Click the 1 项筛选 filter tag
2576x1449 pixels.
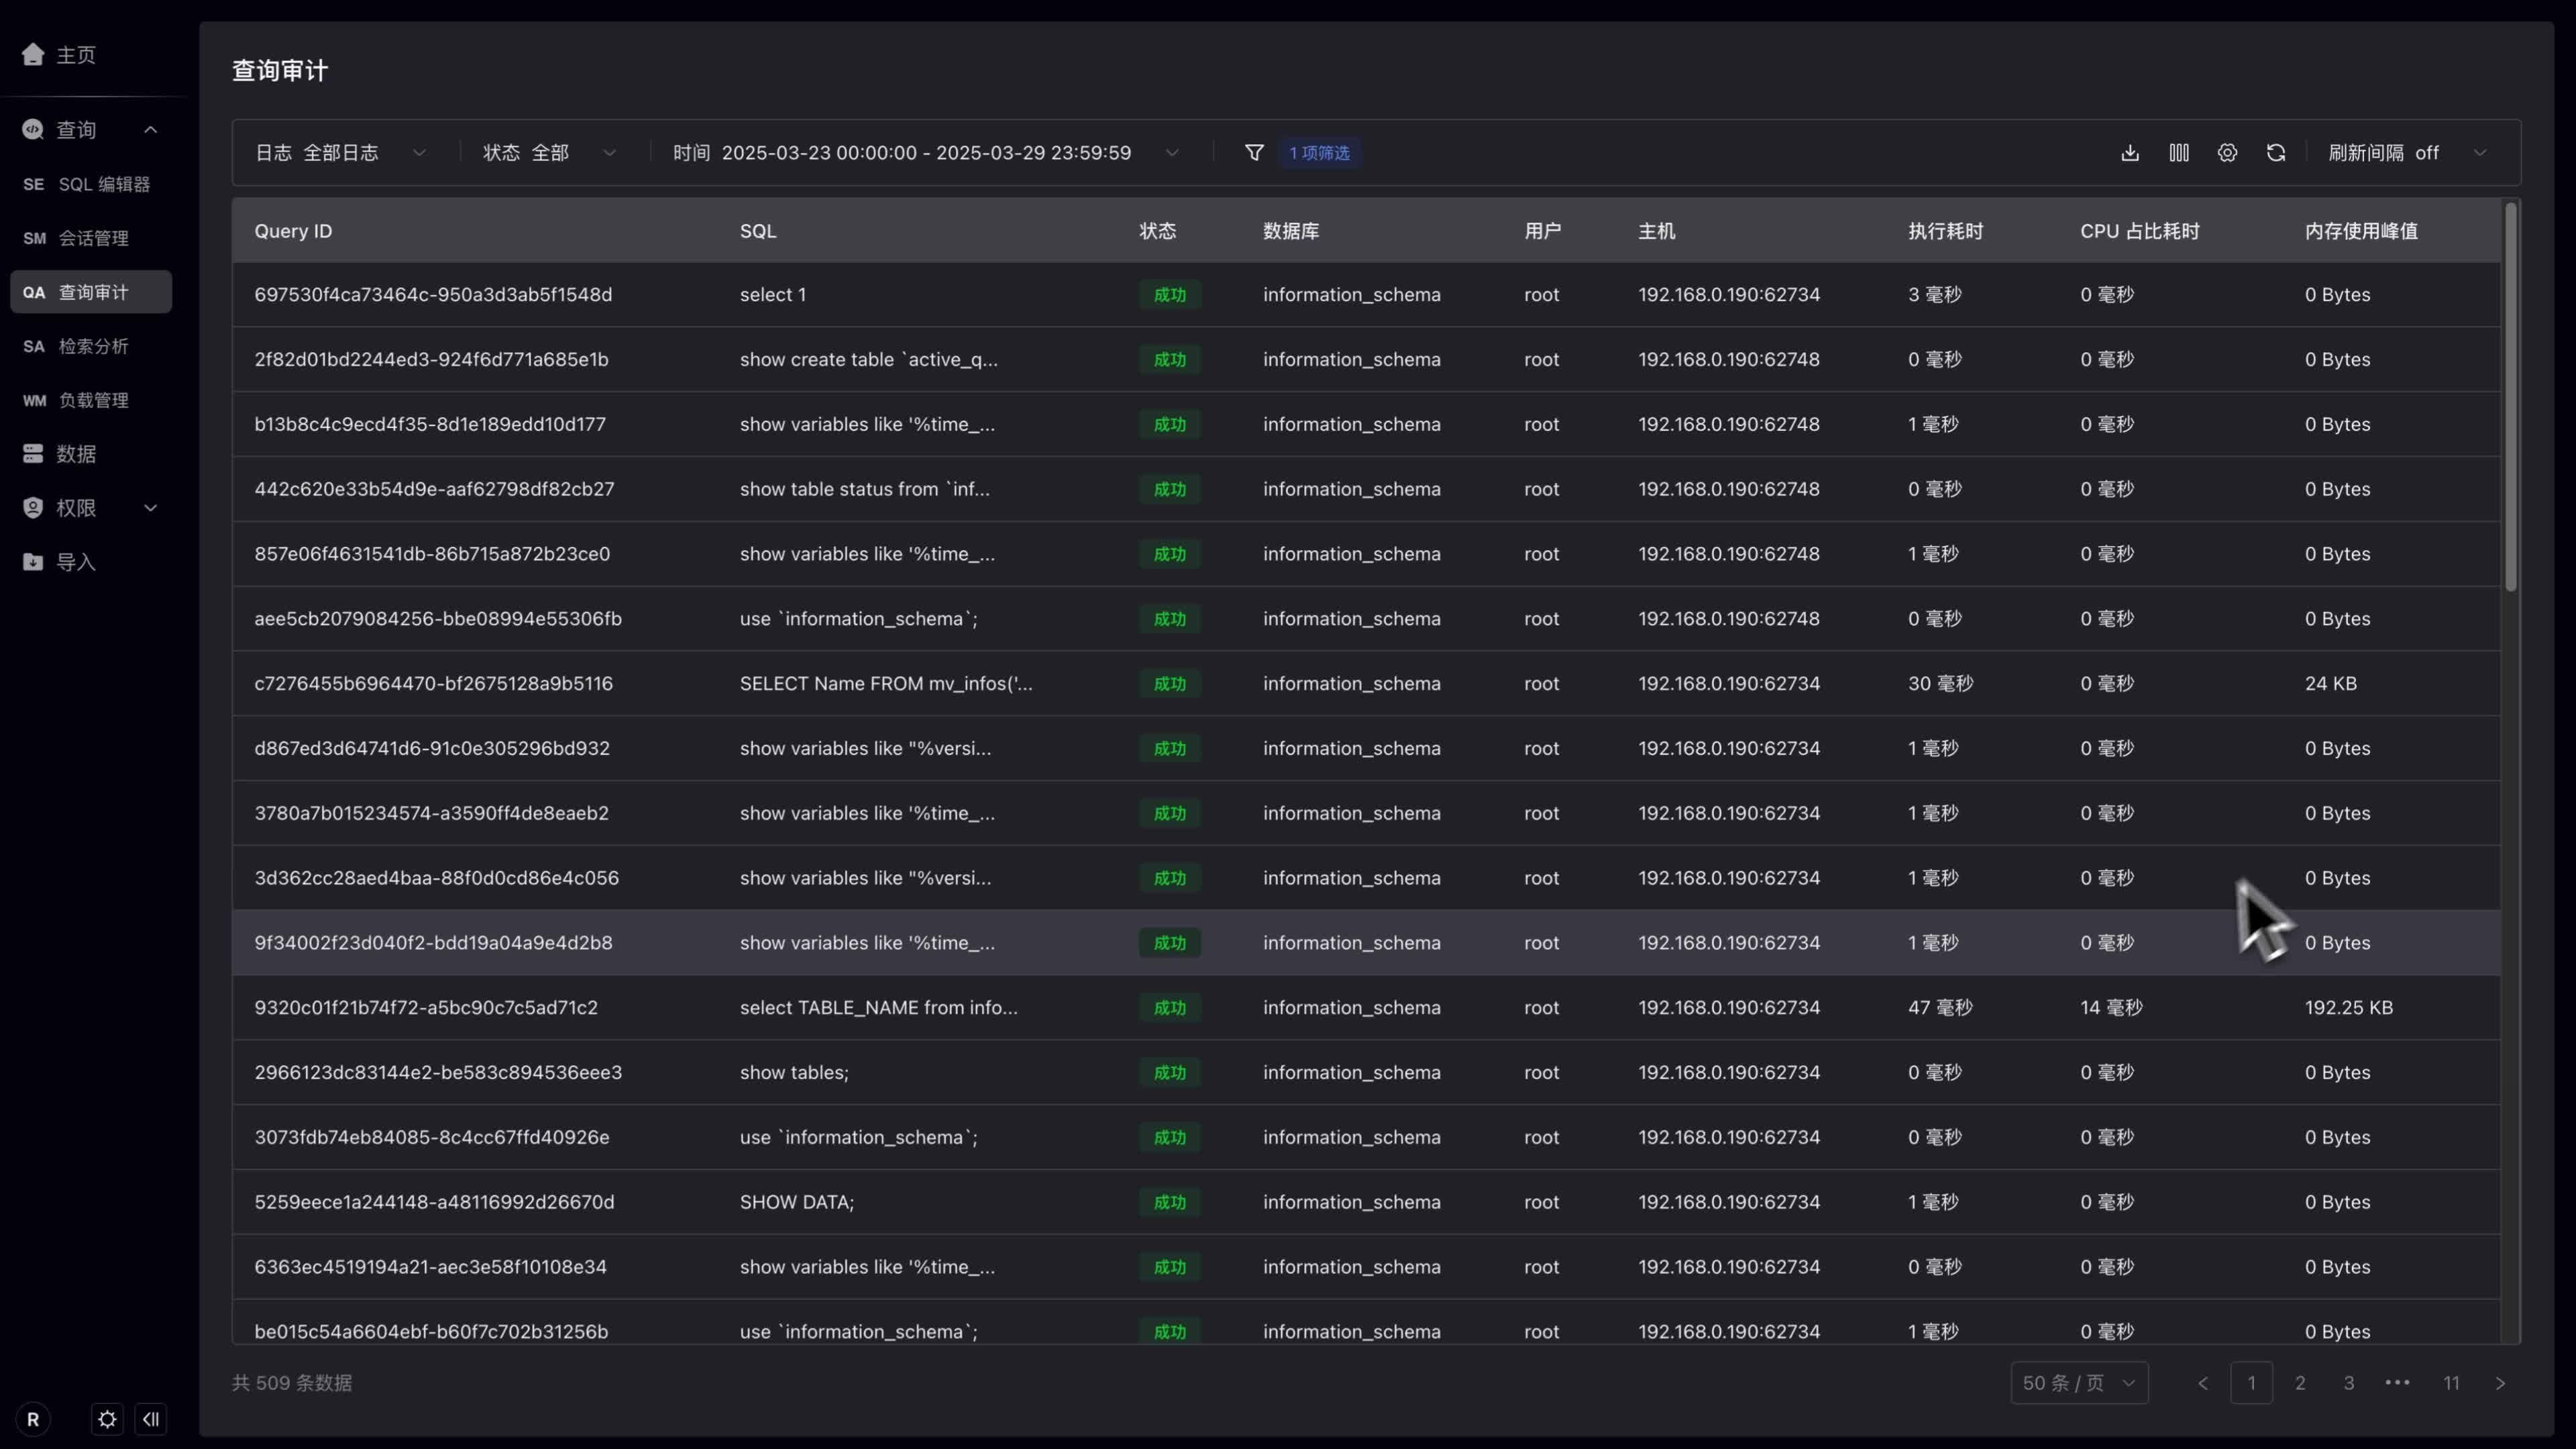click(1320, 153)
